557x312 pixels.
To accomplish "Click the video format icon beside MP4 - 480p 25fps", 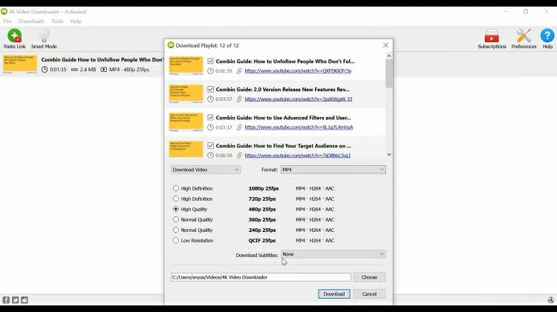I will point(104,70).
